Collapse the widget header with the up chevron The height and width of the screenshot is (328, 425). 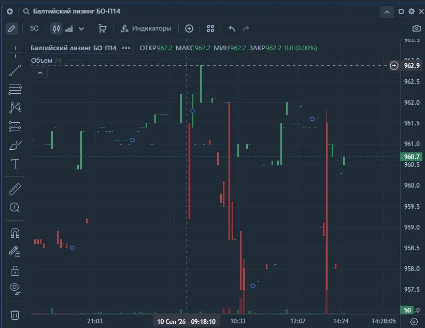click(387, 12)
